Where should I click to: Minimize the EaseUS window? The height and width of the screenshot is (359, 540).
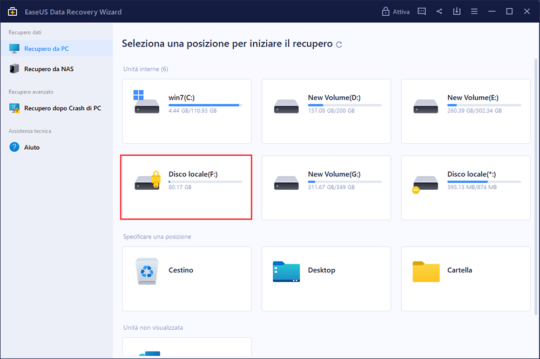tap(492, 11)
